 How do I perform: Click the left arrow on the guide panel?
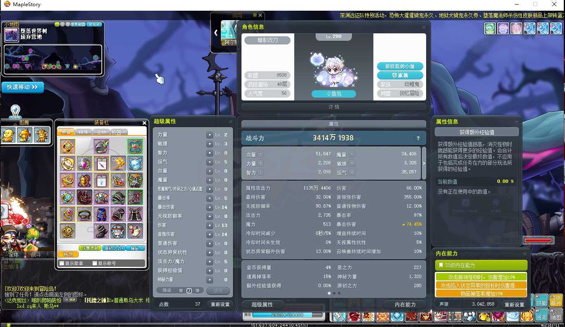coord(216,33)
